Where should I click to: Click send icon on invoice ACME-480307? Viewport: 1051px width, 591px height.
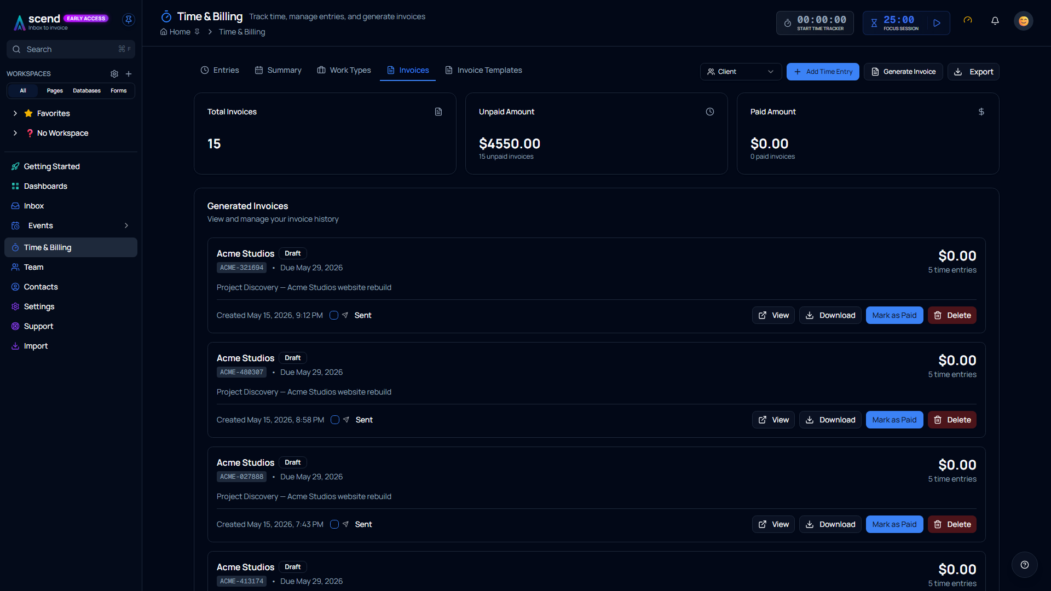tap(347, 420)
